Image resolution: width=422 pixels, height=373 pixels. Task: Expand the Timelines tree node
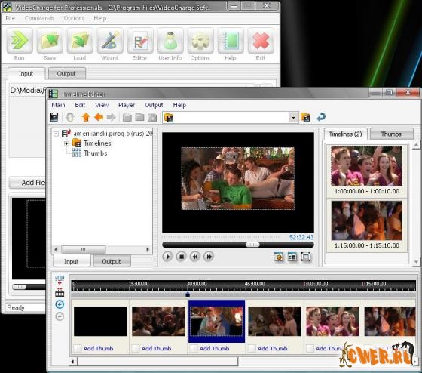click(x=66, y=143)
